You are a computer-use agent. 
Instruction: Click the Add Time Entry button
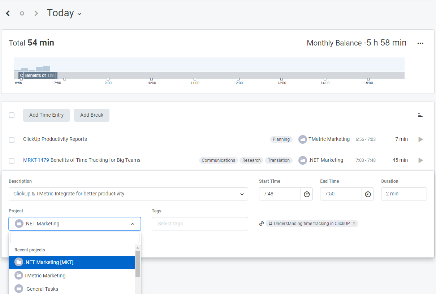coord(46,115)
